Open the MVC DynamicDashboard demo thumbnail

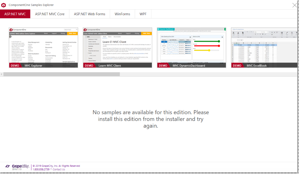192,48
